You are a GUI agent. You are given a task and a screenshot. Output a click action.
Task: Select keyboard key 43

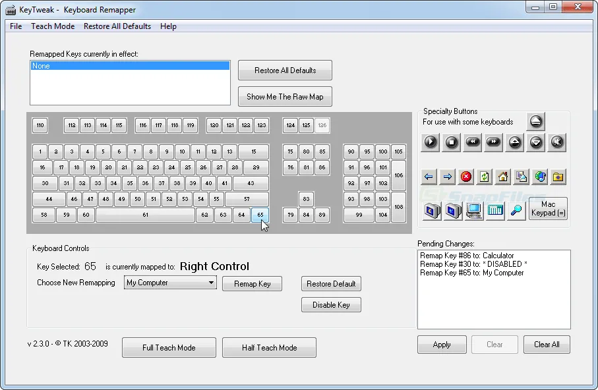(x=251, y=183)
